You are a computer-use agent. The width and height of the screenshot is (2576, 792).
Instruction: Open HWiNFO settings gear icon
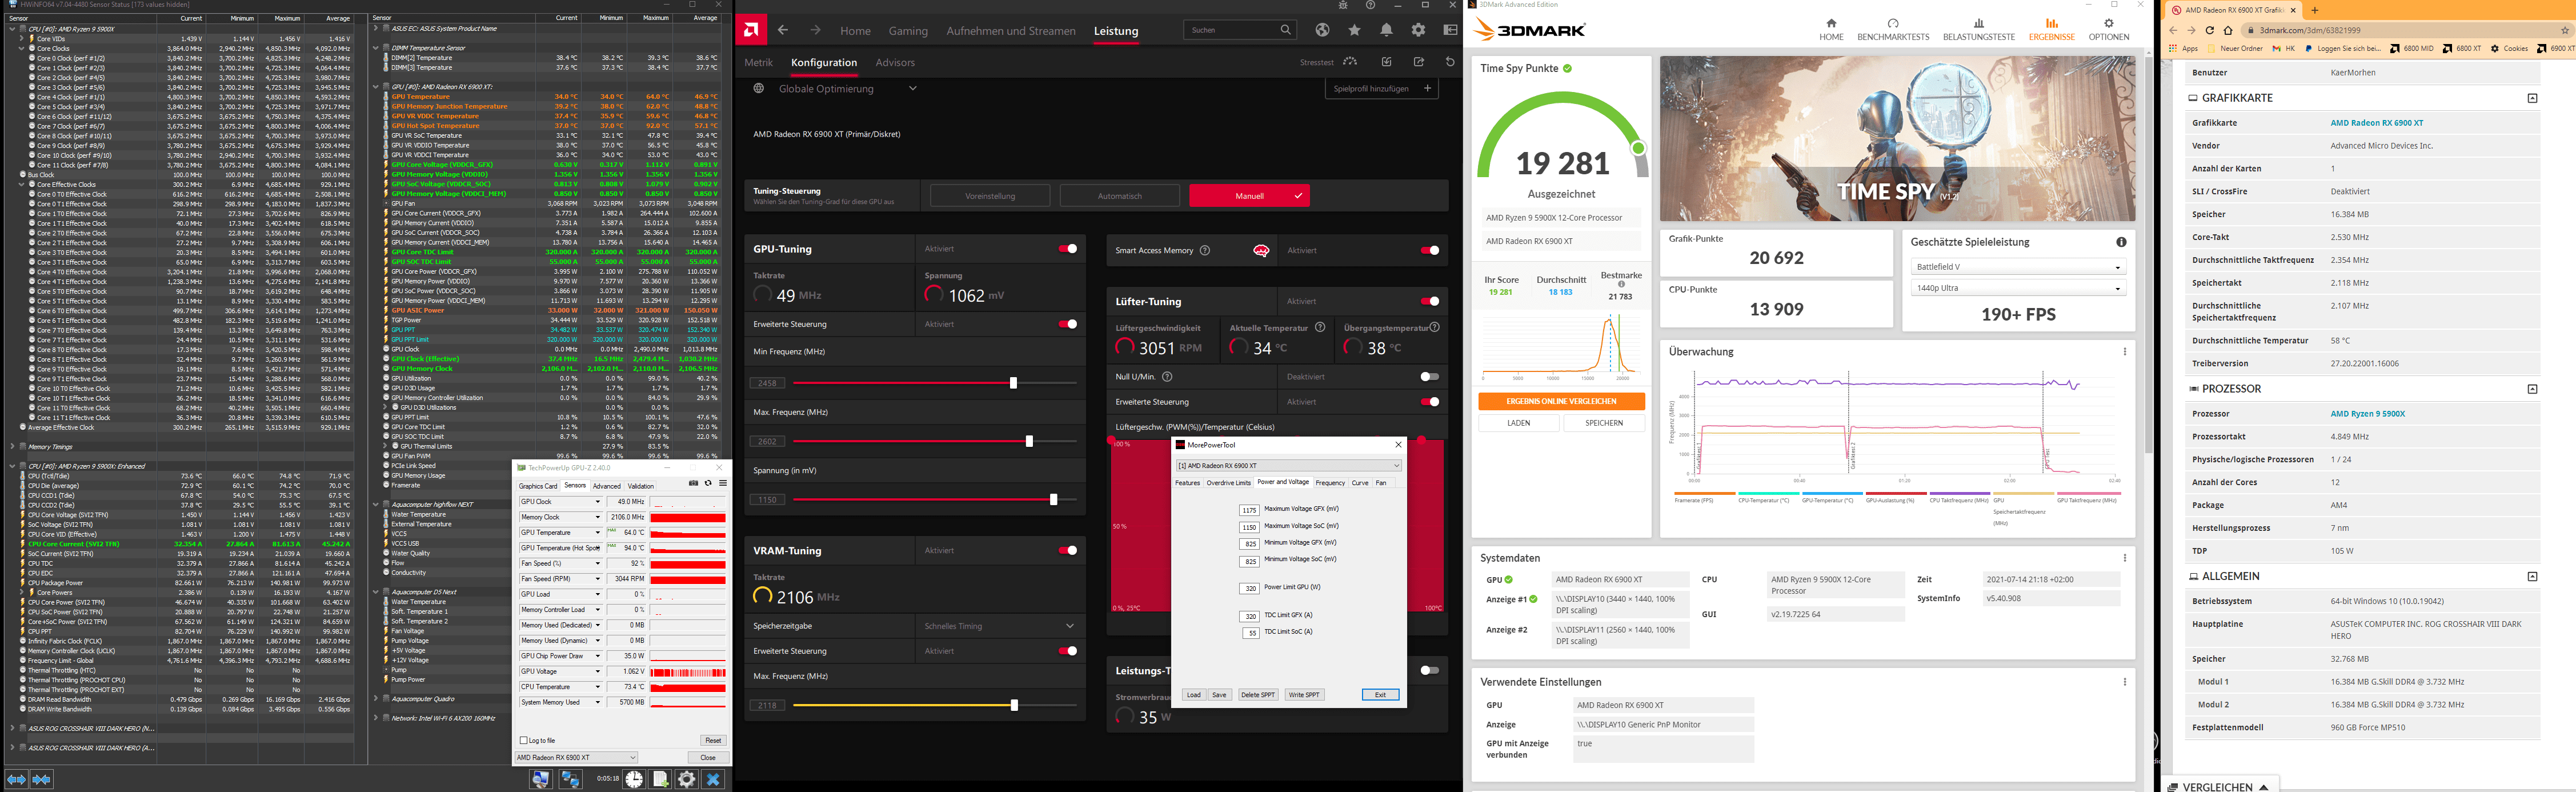coord(687,779)
